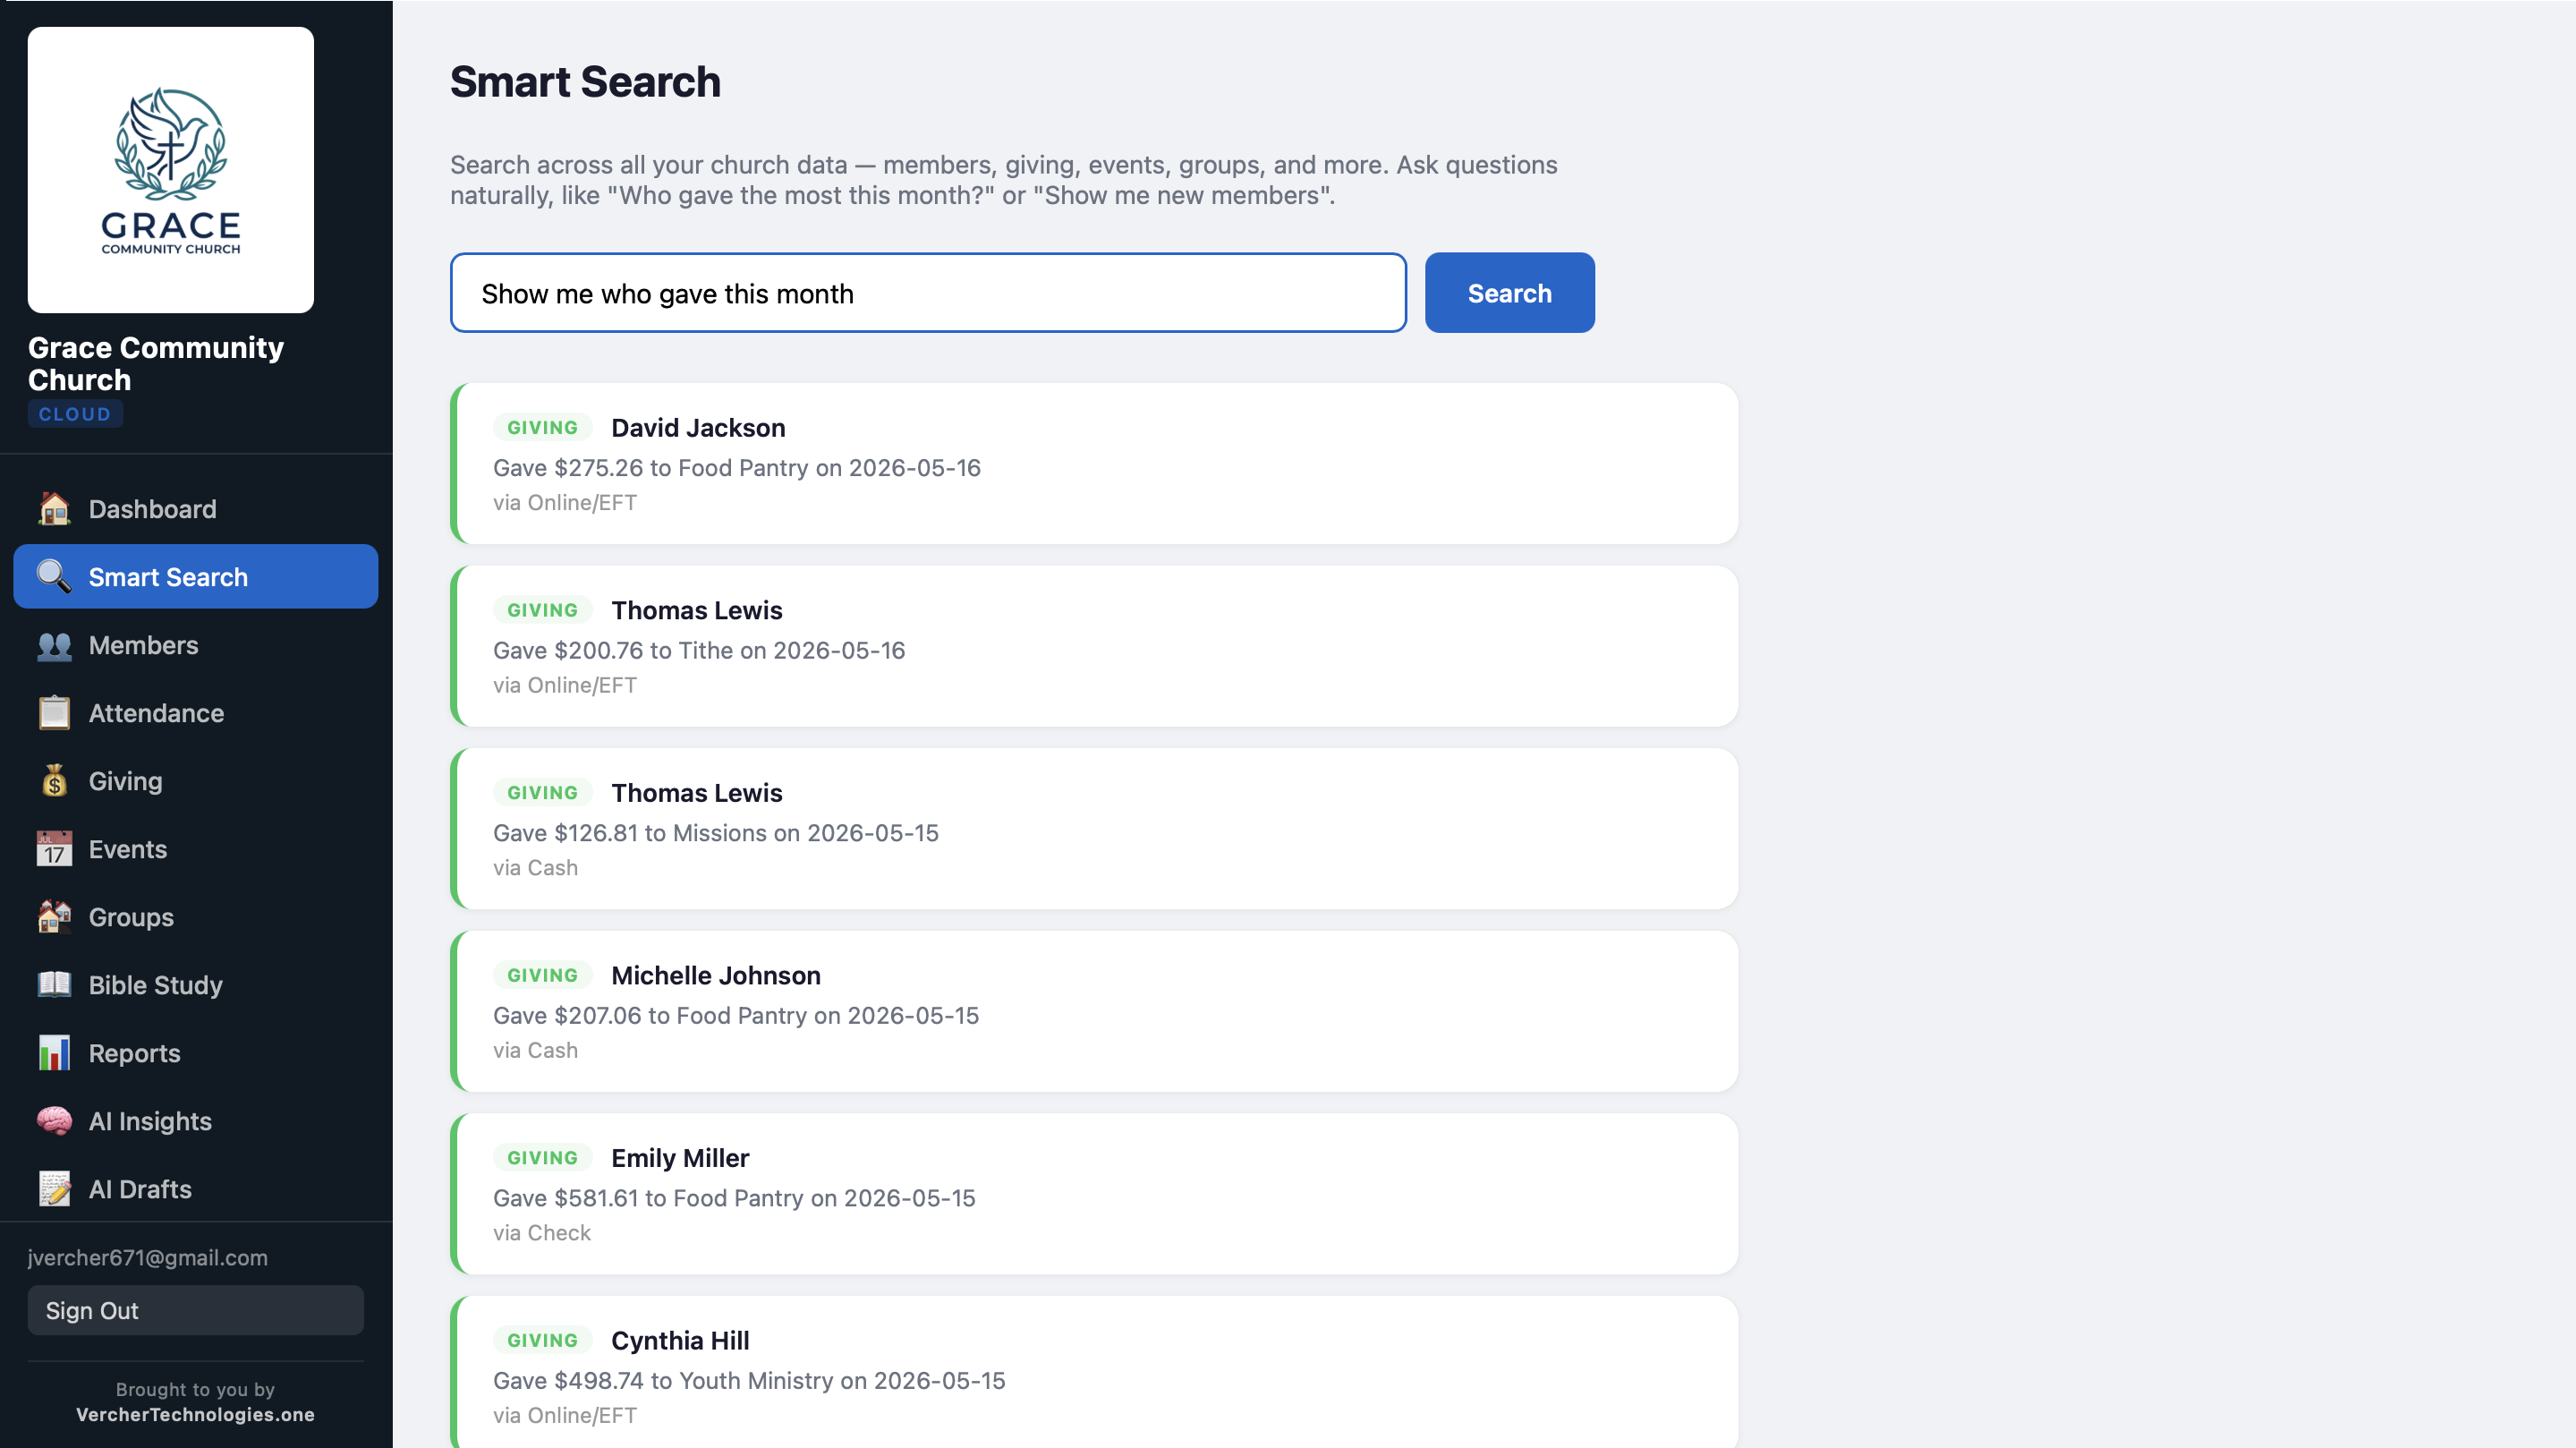The width and height of the screenshot is (2576, 1448).
Task: Click the Smart Search magnifier icon
Action: tap(54, 576)
